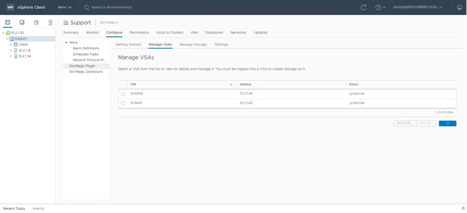The image size is (467, 213).
Task: Open the Alarms tab at bottom
Action: click(38, 209)
